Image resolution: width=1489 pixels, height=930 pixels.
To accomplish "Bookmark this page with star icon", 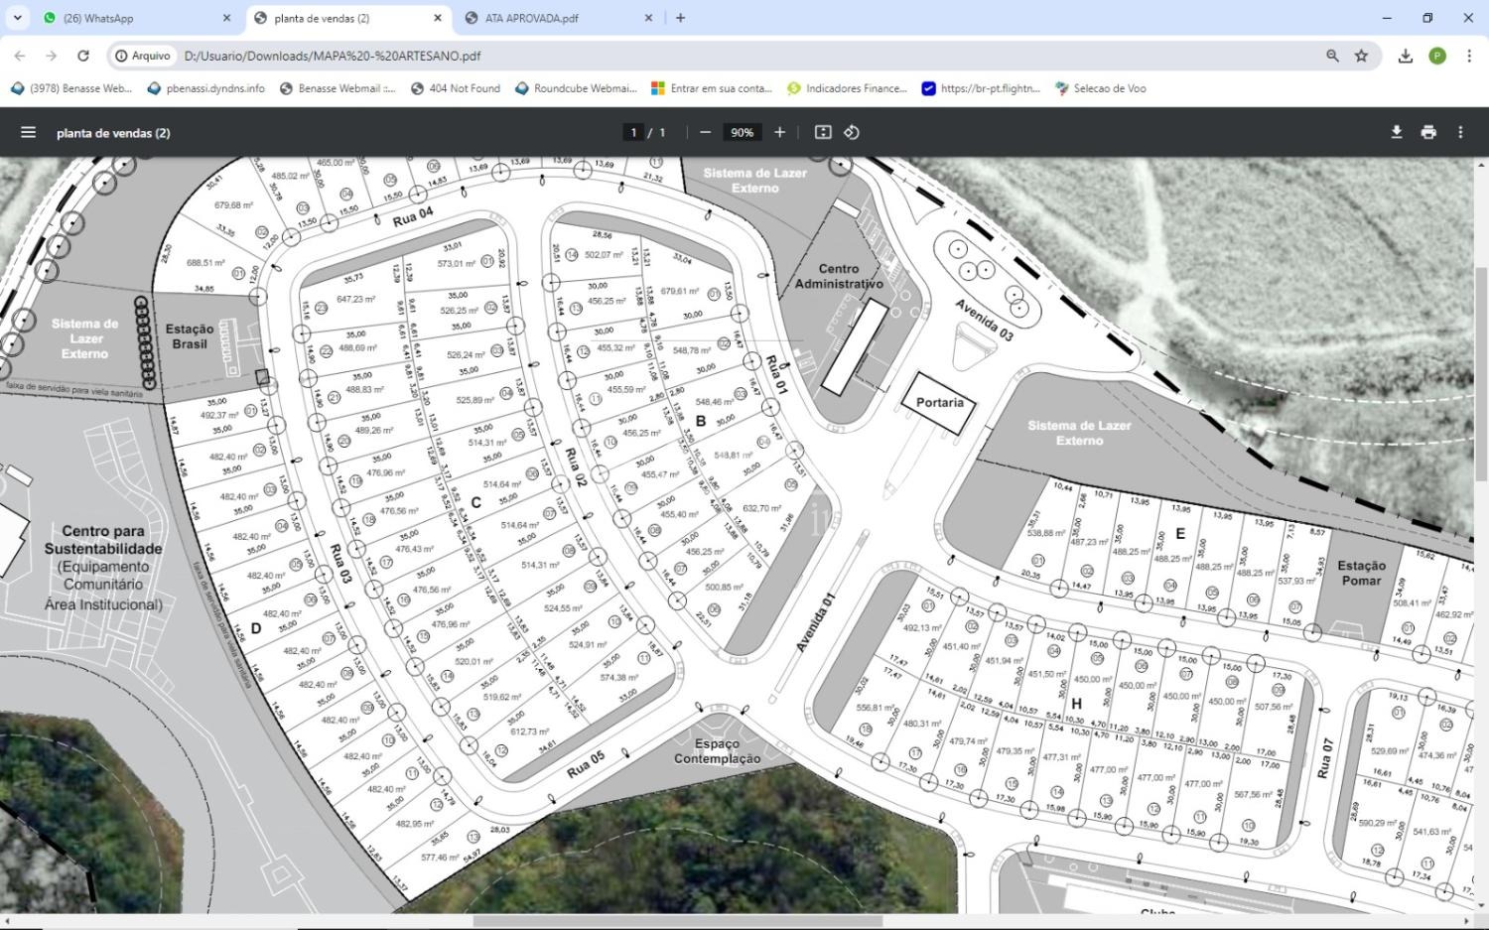I will (x=1362, y=56).
